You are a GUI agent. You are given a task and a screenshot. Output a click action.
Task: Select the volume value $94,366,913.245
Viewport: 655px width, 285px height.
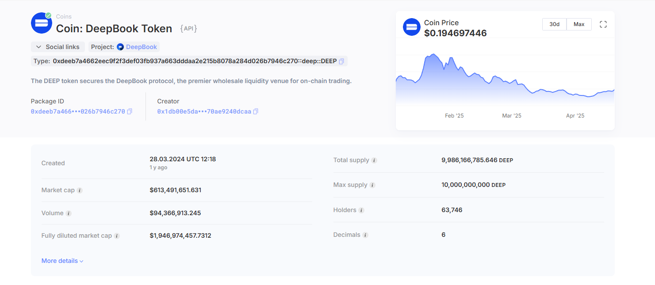tap(175, 213)
